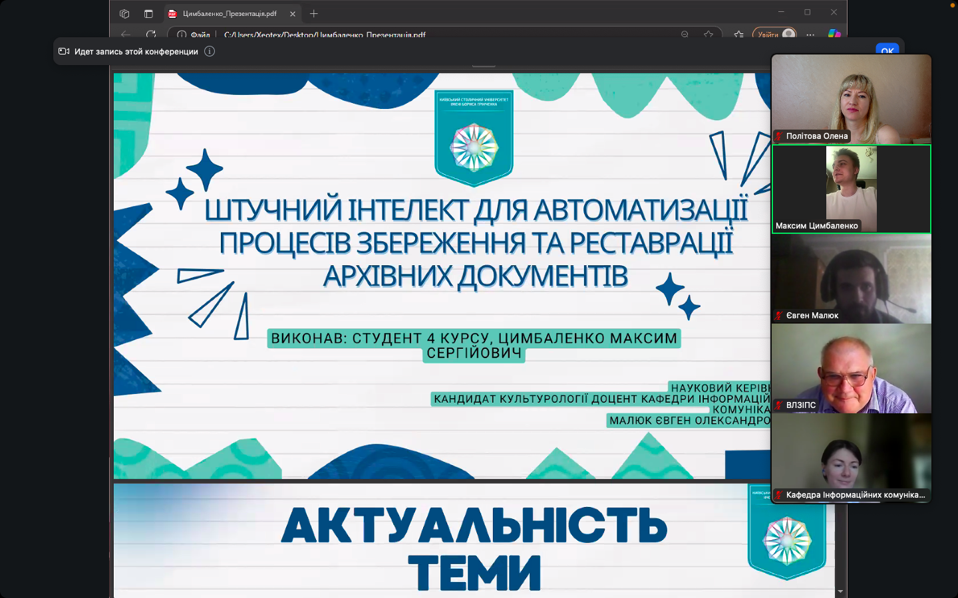Add page to favorites with star icon
Screen dimensions: 958x598
[709, 34]
